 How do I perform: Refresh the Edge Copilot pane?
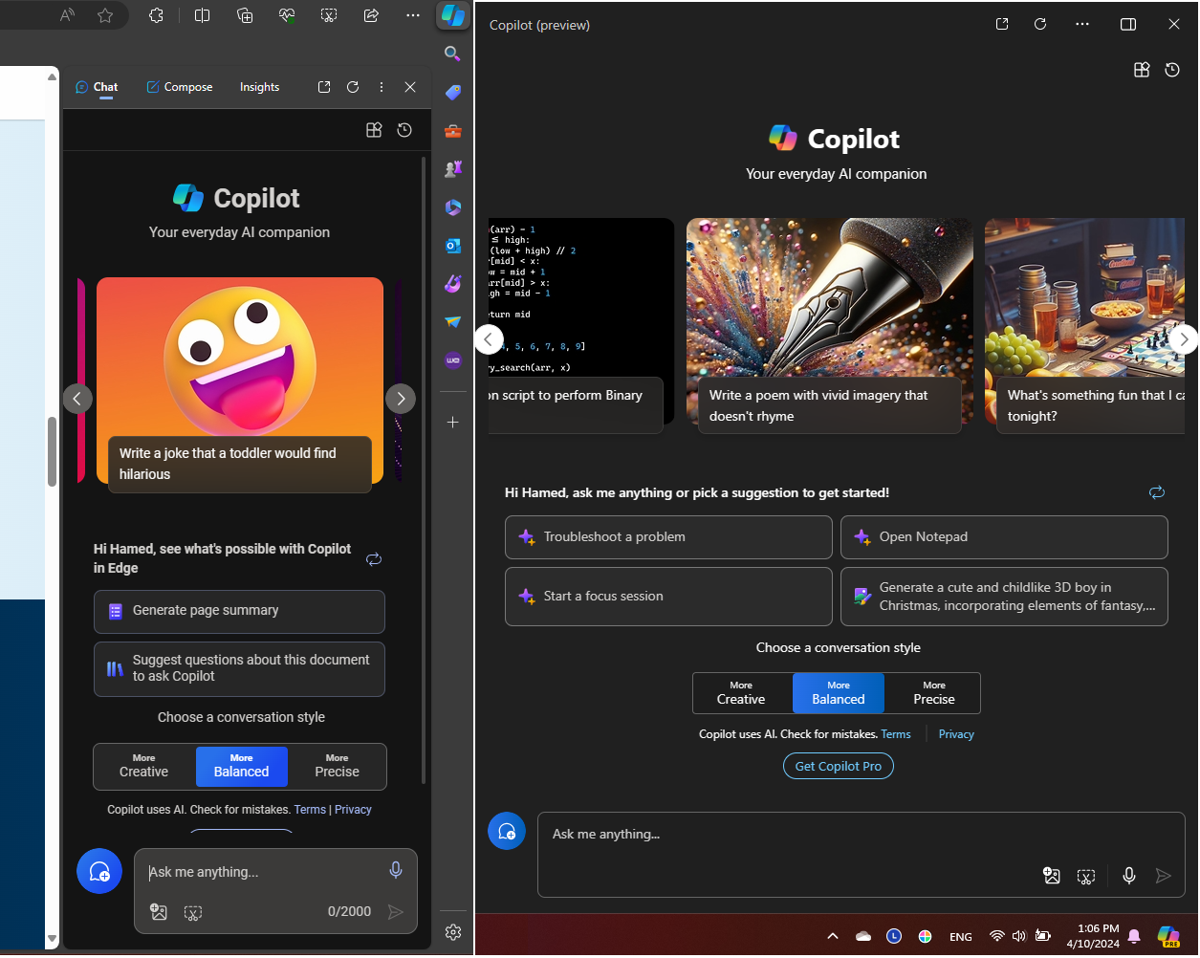[x=353, y=87]
